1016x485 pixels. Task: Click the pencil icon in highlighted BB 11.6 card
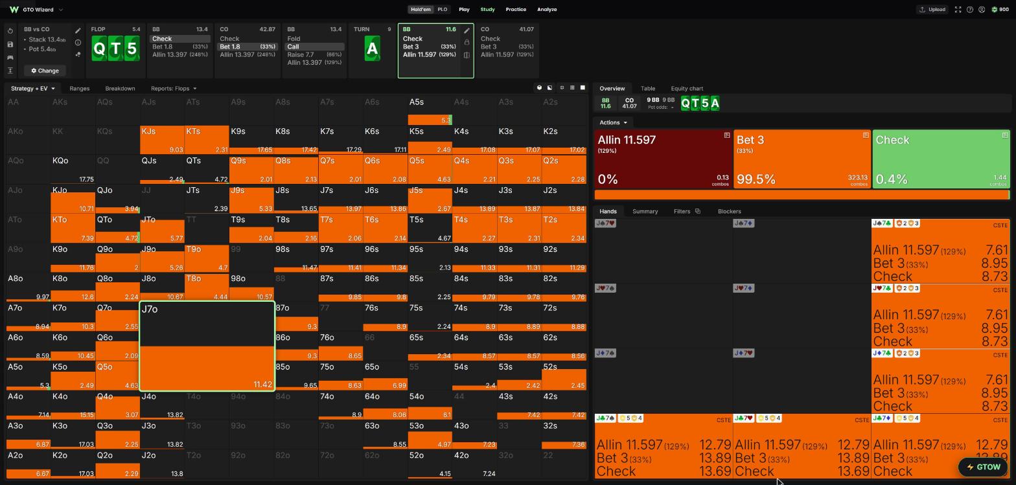(467, 30)
